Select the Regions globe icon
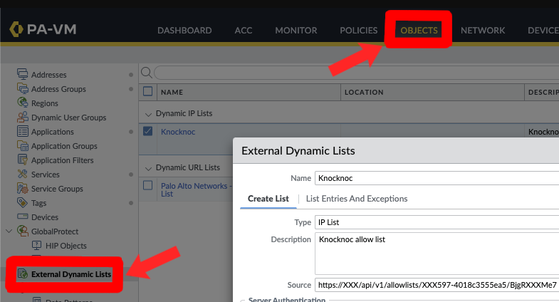The height and width of the screenshot is (302, 559). tap(22, 103)
